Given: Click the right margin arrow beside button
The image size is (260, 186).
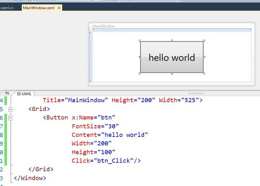Looking at the screenshot, I should (x=205, y=57).
